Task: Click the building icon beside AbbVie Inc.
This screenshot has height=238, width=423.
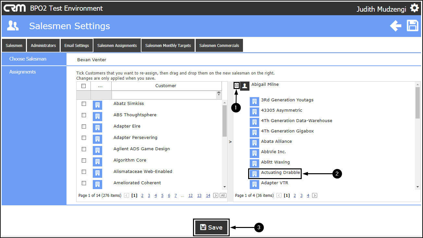Action: point(254,153)
